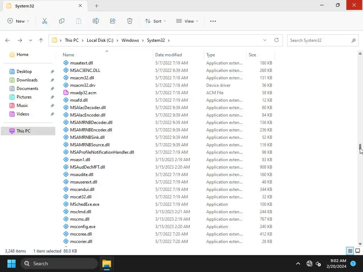
Task: Expand chevron after This PC breadcrumb
Action: (82, 40)
